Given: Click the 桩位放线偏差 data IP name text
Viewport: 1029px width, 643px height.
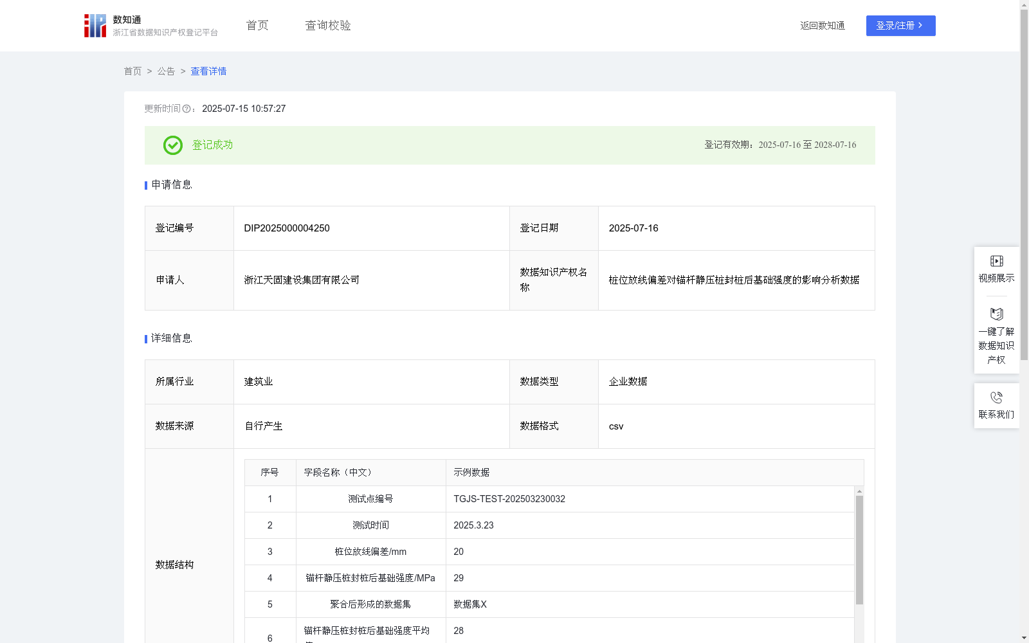Looking at the screenshot, I should click(x=734, y=280).
